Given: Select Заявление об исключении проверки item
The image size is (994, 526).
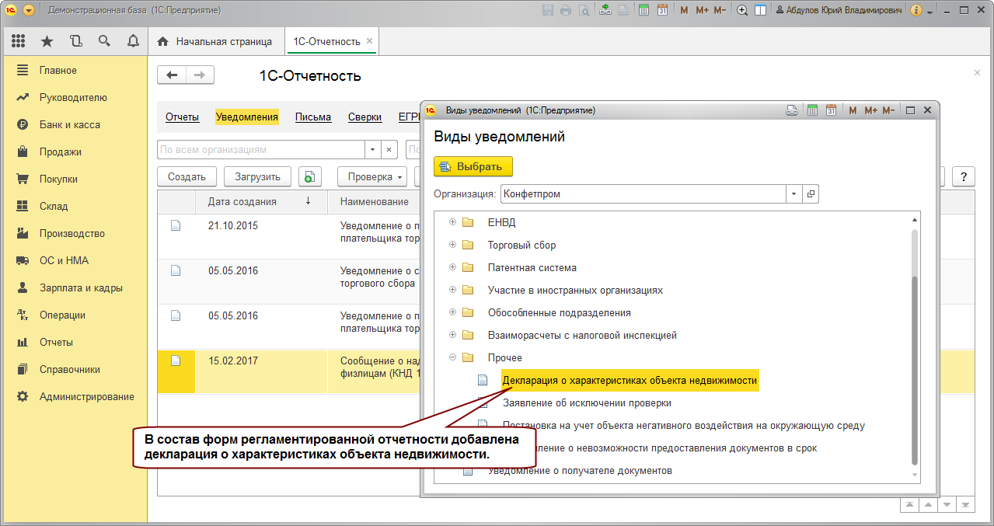Looking at the screenshot, I should (x=587, y=403).
